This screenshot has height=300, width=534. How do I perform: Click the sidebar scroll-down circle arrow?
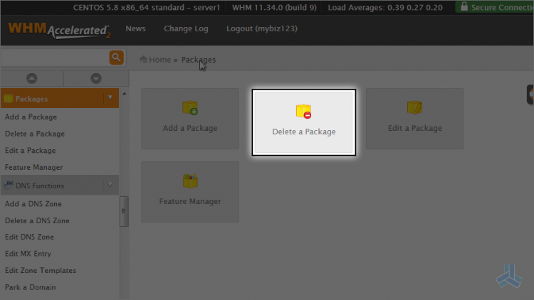(96, 79)
